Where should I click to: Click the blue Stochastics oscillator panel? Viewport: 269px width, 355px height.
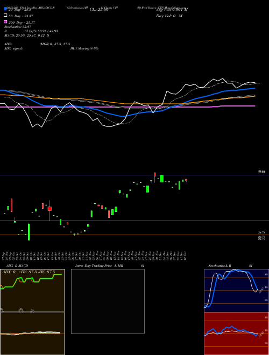tap(236, 290)
